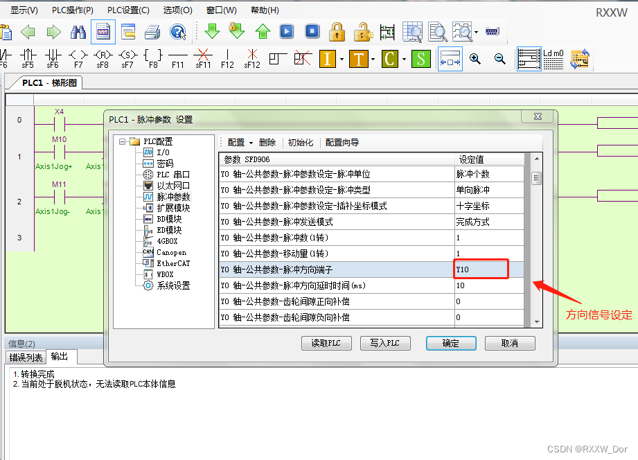
Task: Insert instruction bracket F8
Action: coord(153,58)
